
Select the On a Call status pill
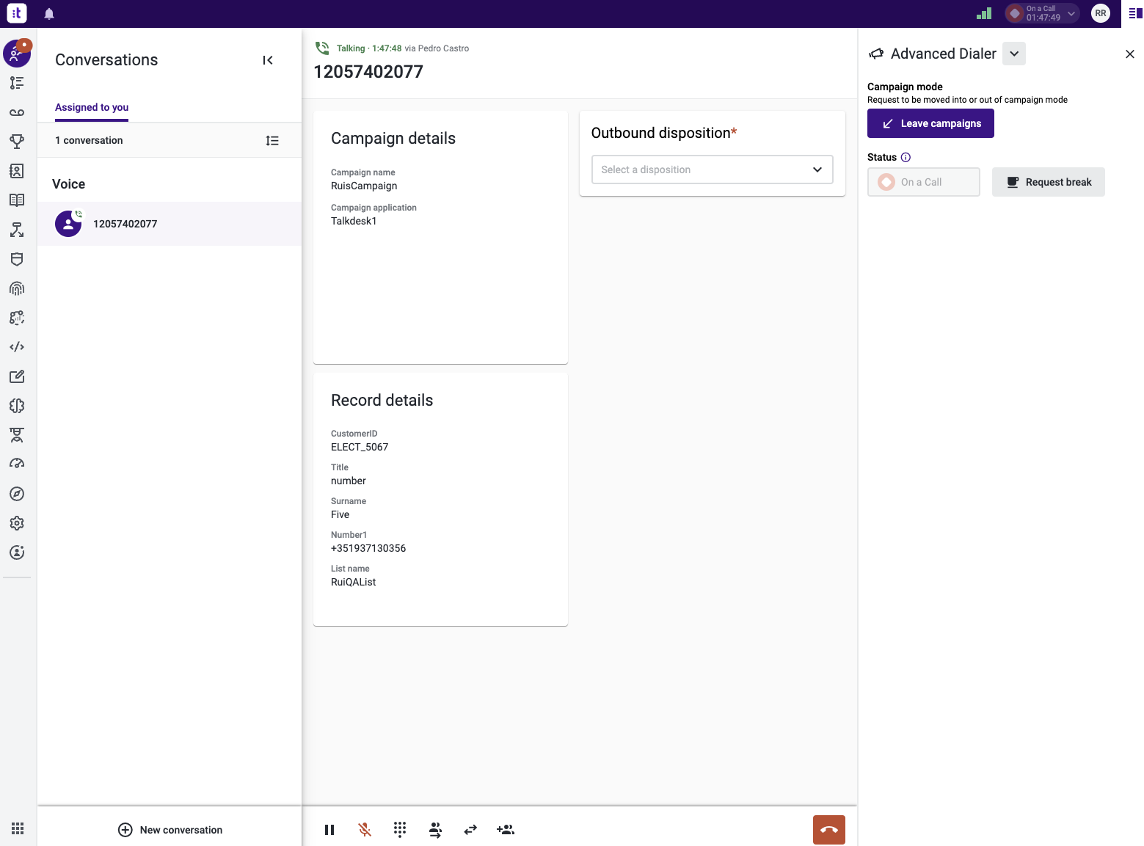click(x=923, y=182)
